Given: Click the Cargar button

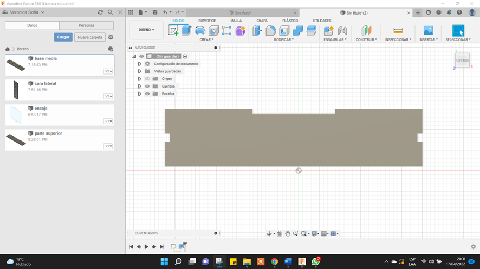Looking at the screenshot, I should [63, 37].
